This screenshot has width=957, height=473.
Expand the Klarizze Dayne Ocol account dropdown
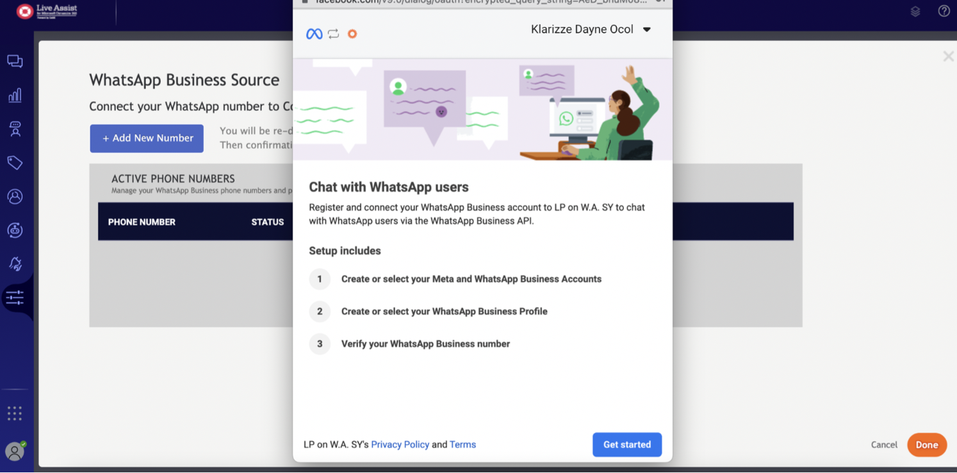coord(591,29)
